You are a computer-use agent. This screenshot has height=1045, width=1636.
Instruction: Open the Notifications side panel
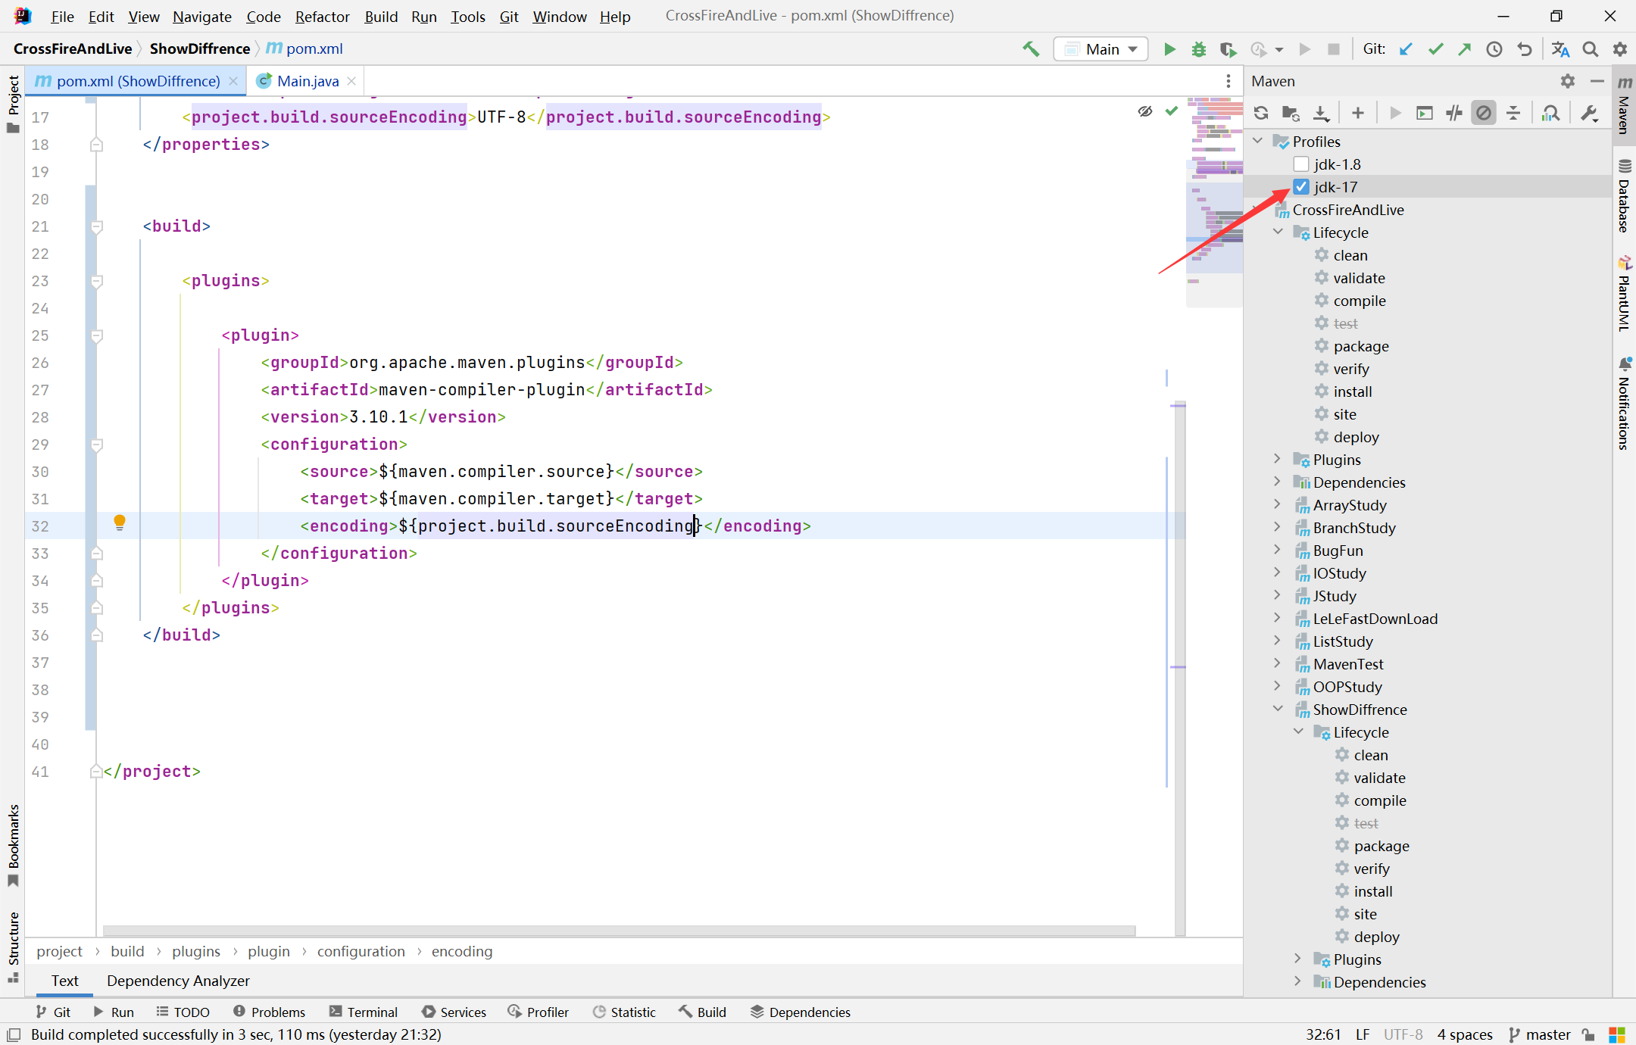tap(1625, 404)
